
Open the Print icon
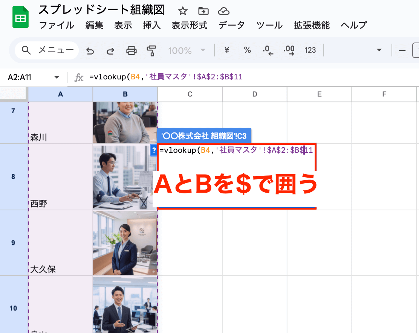point(131,50)
